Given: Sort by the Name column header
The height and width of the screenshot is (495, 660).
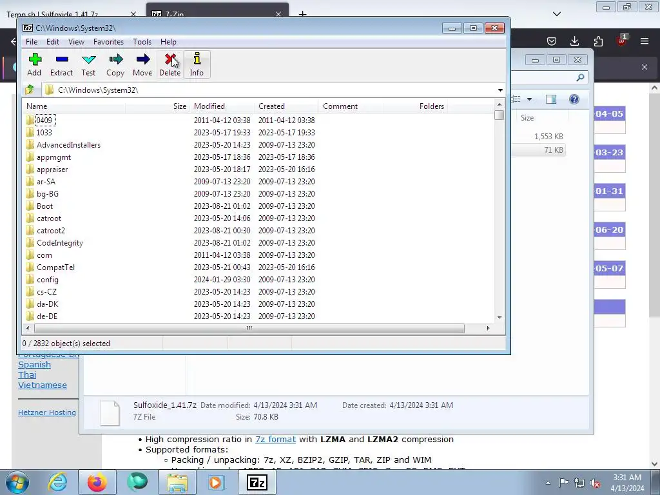Looking at the screenshot, I should coord(75,106).
